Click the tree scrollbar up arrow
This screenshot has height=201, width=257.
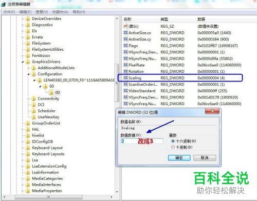click(x=117, y=18)
